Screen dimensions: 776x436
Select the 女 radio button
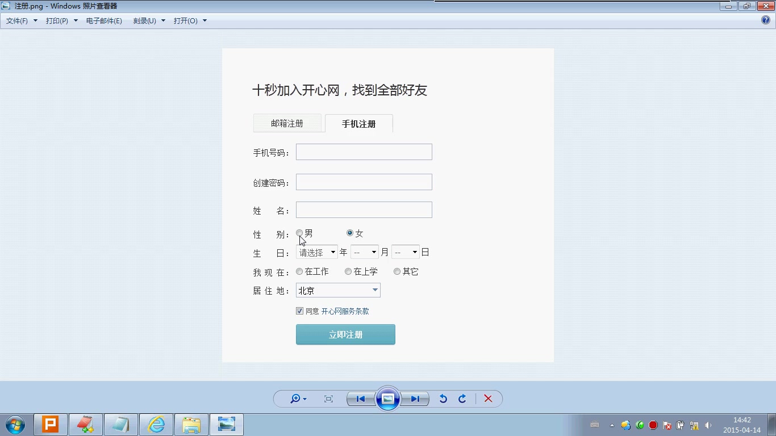pos(350,233)
